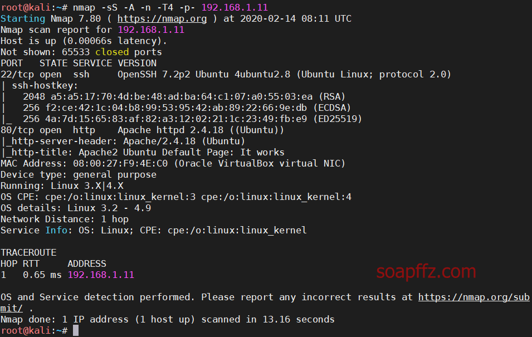
Task: Click the ECDSA hostkey fingerprint line
Action: click(187, 108)
